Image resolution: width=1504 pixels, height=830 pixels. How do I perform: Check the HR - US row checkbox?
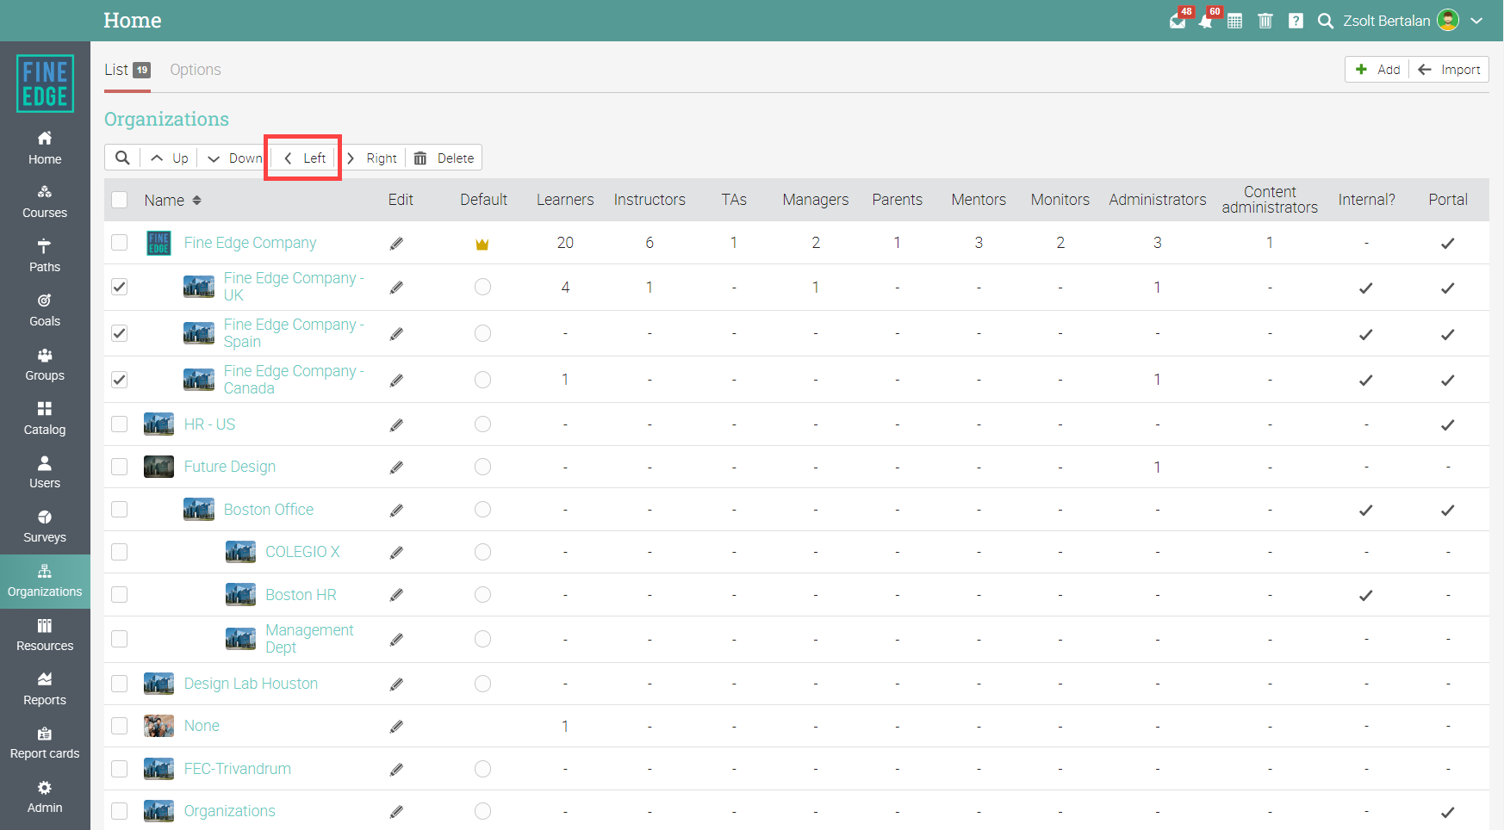(120, 424)
